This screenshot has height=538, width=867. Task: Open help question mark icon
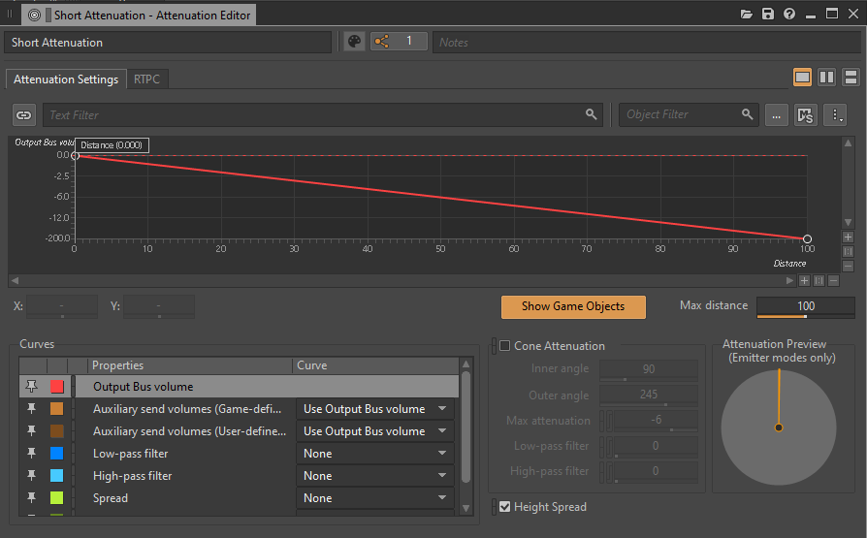(x=789, y=15)
